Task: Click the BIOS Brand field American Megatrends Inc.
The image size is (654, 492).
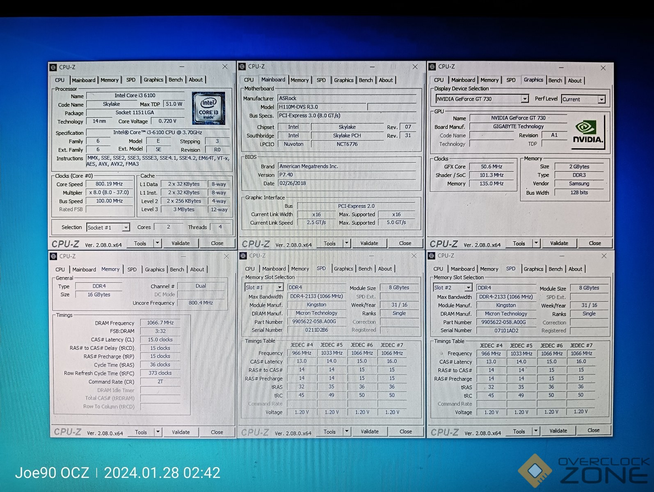Action: pyautogui.click(x=347, y=166)
